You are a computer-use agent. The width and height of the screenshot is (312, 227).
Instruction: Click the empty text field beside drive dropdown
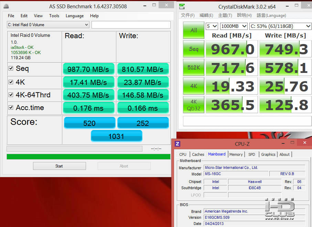(131, 25)
